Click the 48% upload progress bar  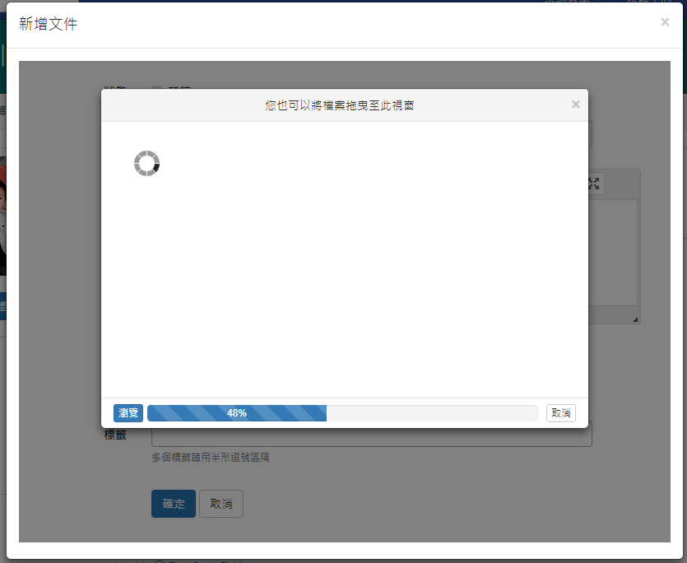click(237, 413)
